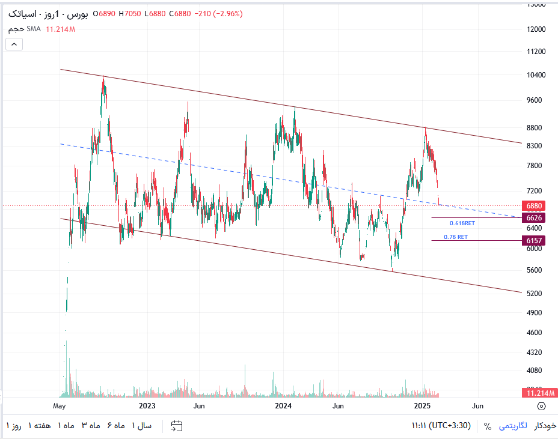The height and width of the screenshot is (439, 558).
Task: Click the حجم SMA volume indicator legend
Action: click(25, 29)
